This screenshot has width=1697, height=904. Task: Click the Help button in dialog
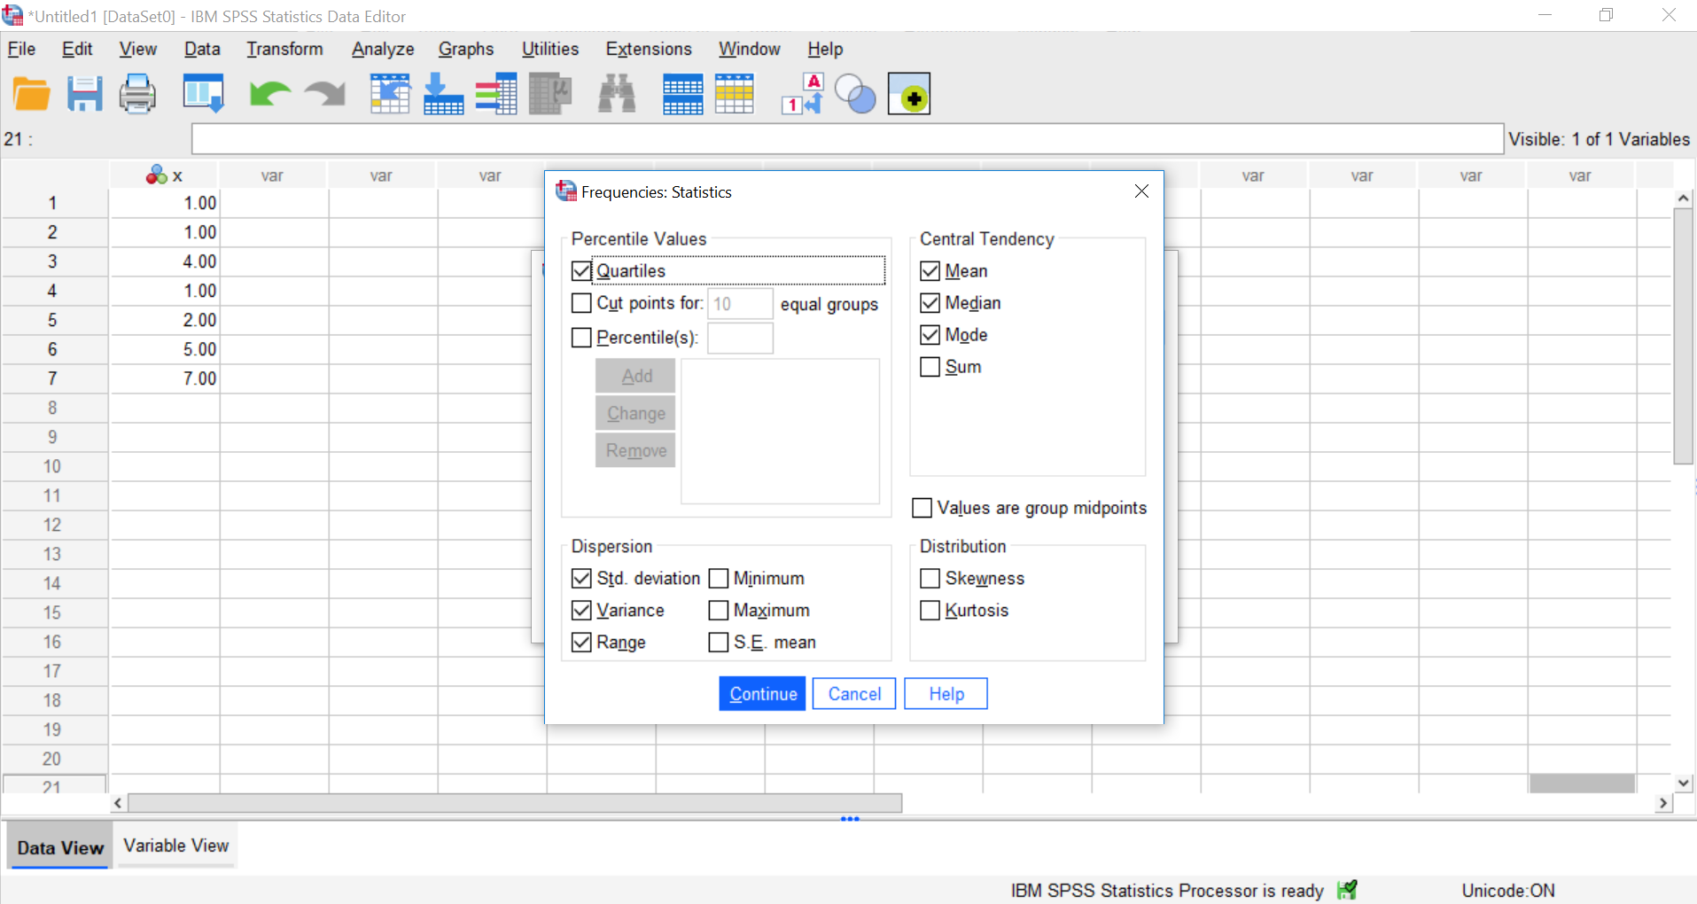[x=946, y=694]
